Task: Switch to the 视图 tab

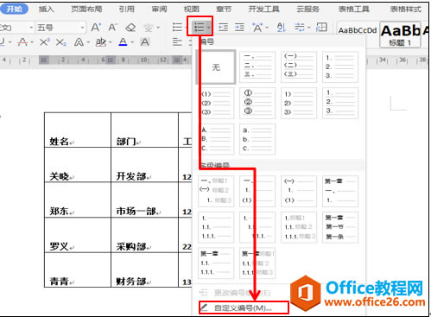Action: click(x=192, y=10)
